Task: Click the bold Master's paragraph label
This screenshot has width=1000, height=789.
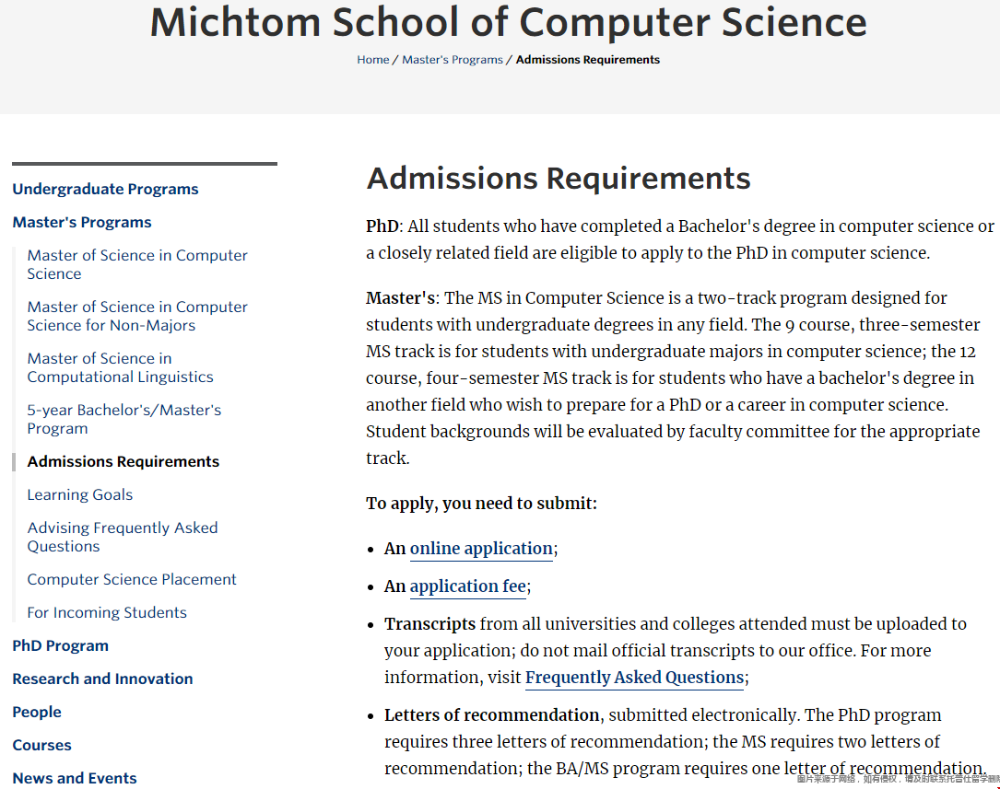Action: [401, 298]
